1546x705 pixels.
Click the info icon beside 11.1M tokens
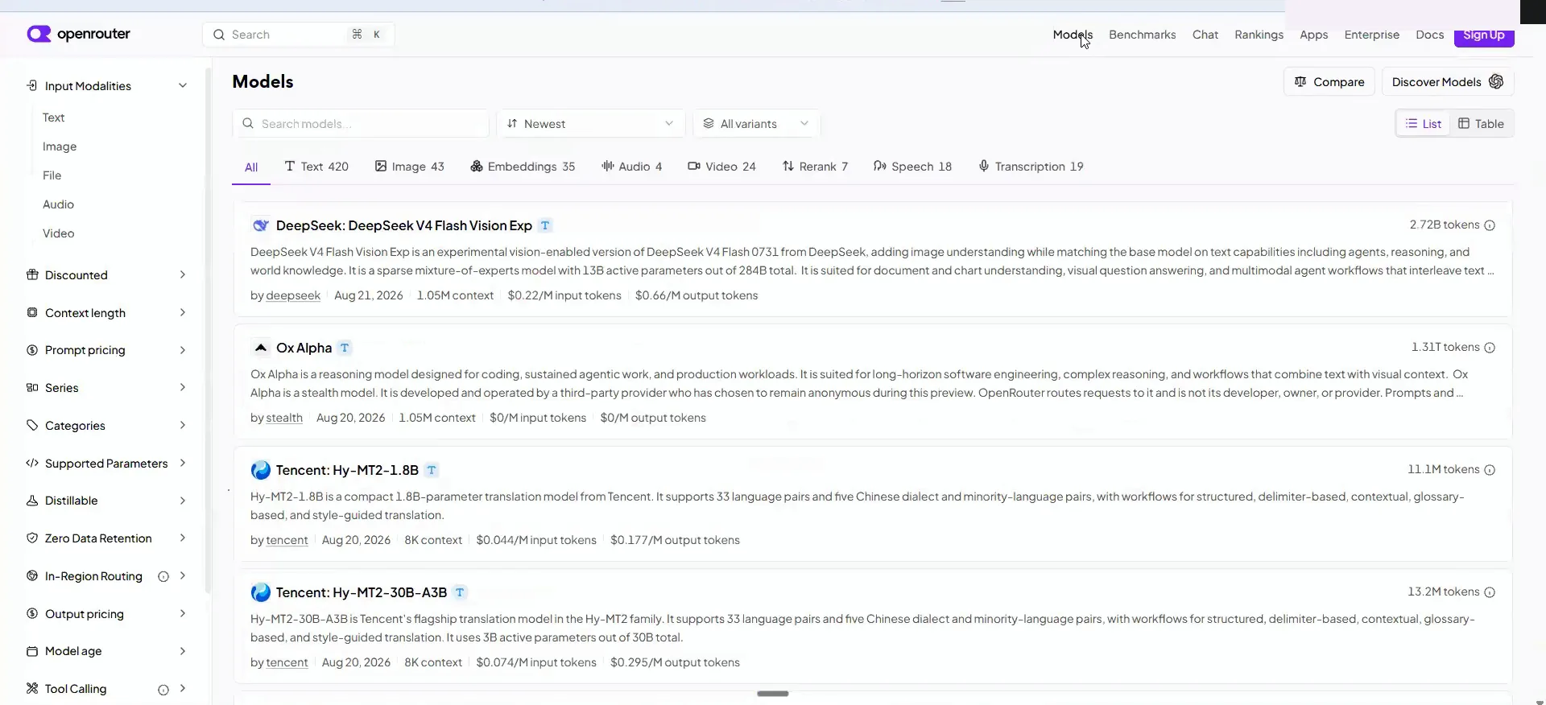click(1490, 470)
